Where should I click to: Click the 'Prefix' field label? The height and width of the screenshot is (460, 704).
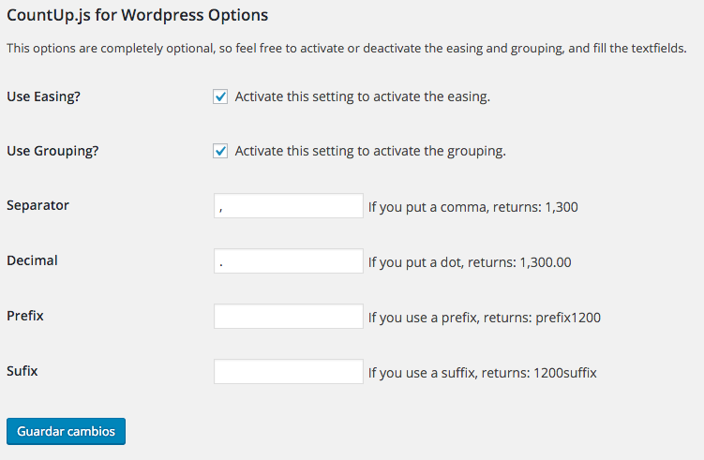[25, 316]
